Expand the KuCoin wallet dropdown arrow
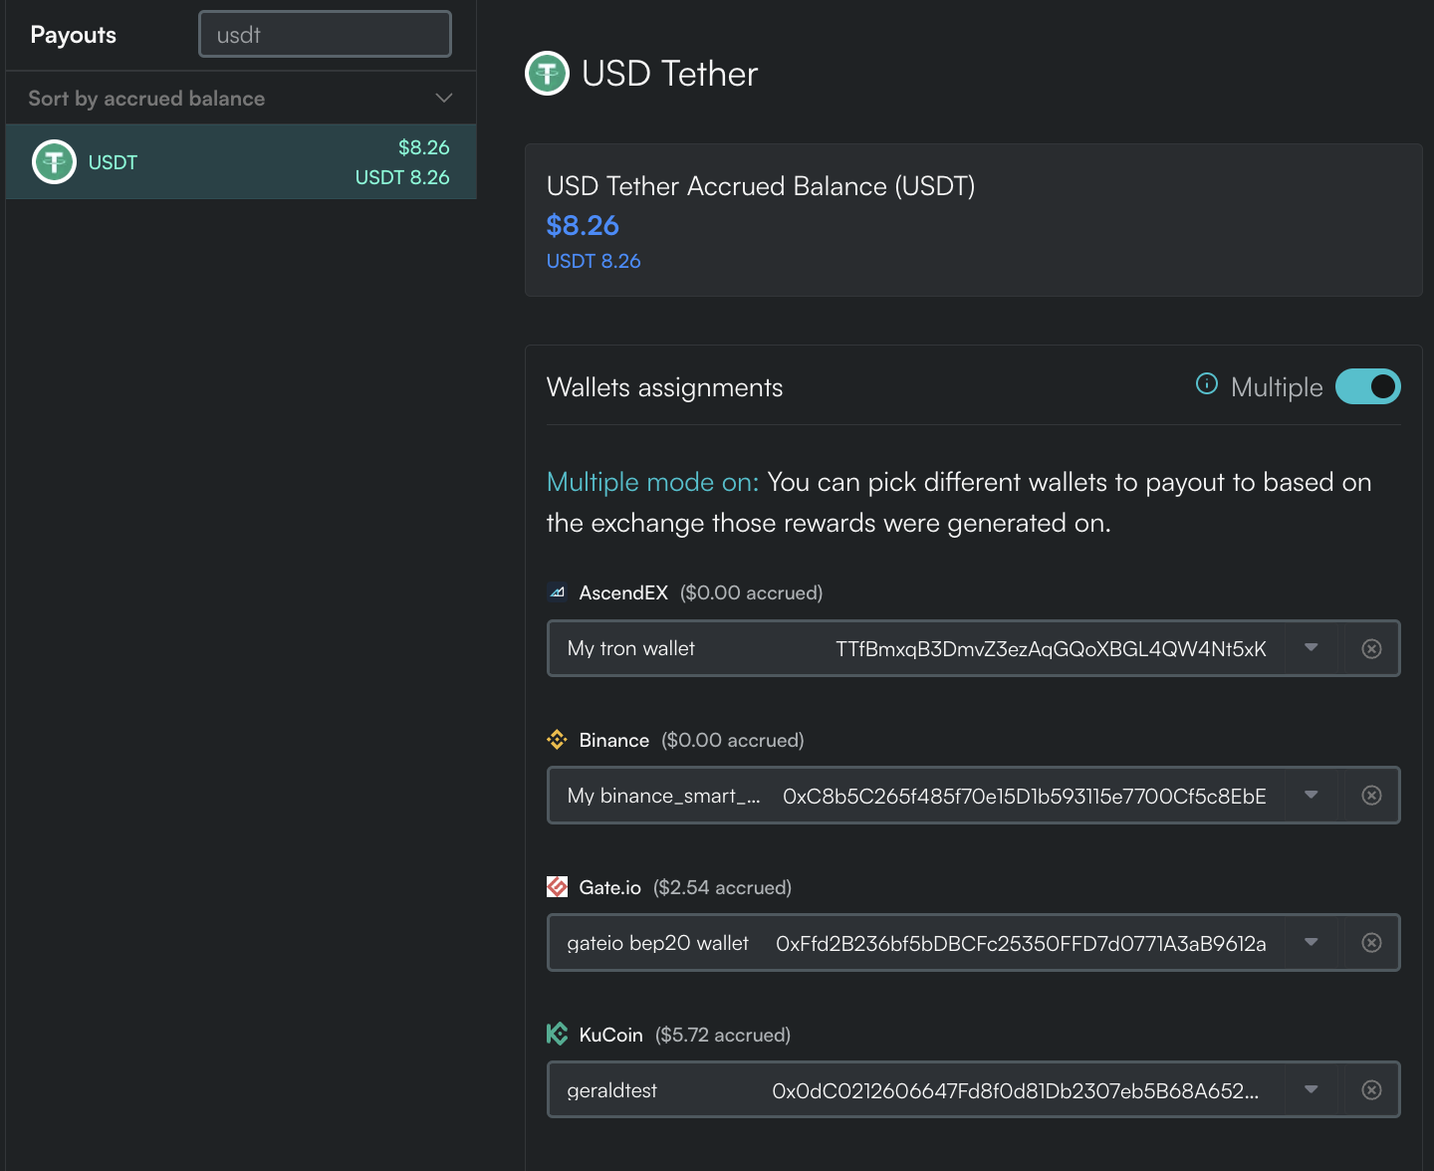The width and height of the screenshot is (1434, 1171). [x=1312, y=1090]
